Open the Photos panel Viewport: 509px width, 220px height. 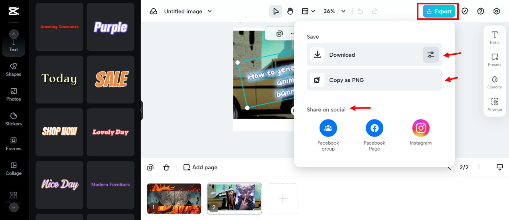pos(14,94)
